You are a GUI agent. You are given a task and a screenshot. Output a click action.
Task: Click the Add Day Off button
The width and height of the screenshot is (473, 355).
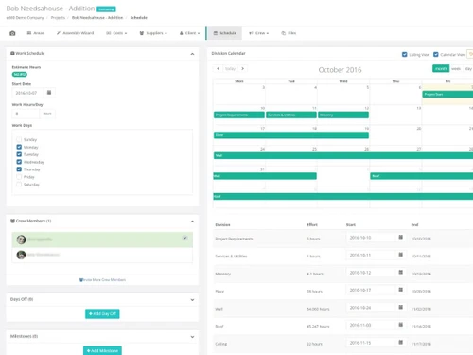point(102,313)
